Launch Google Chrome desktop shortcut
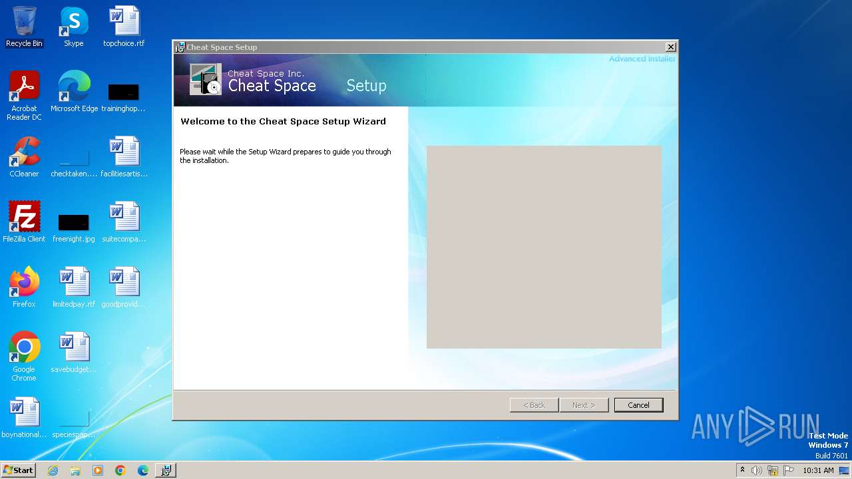Screen dimensions: 852x479 pos(24,356)
